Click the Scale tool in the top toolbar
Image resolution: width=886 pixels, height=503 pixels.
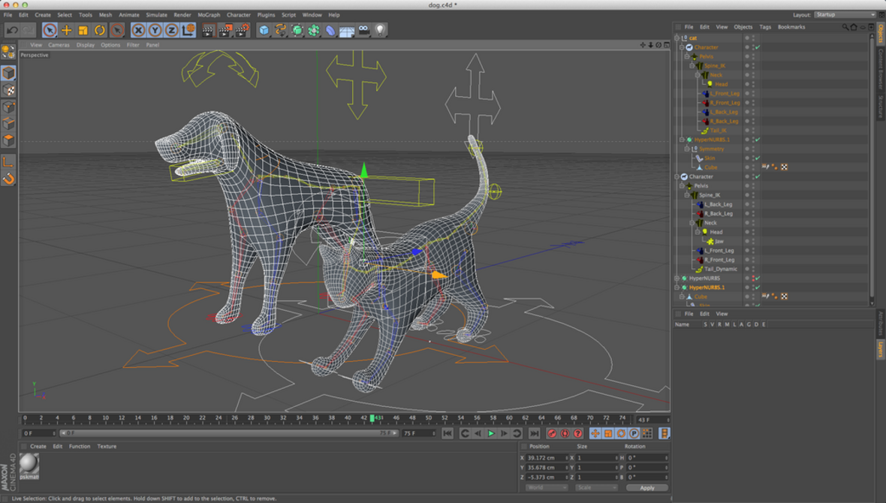click(83, 30)
